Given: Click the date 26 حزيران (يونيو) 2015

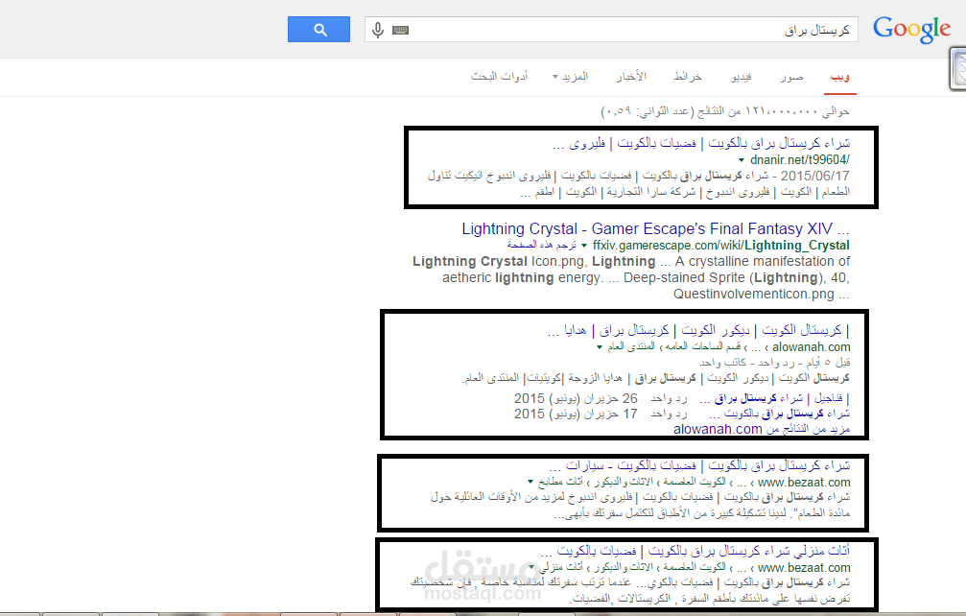Looking at the screenshot, I should click(576, 398).
